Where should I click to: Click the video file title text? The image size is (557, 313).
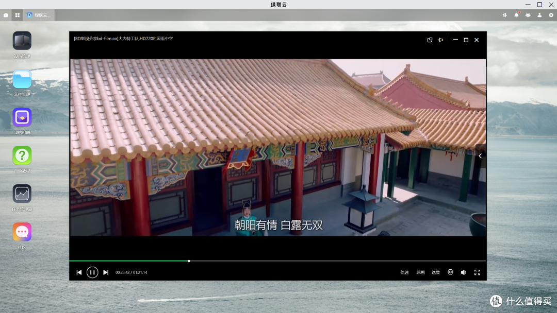tap(123, 38)
